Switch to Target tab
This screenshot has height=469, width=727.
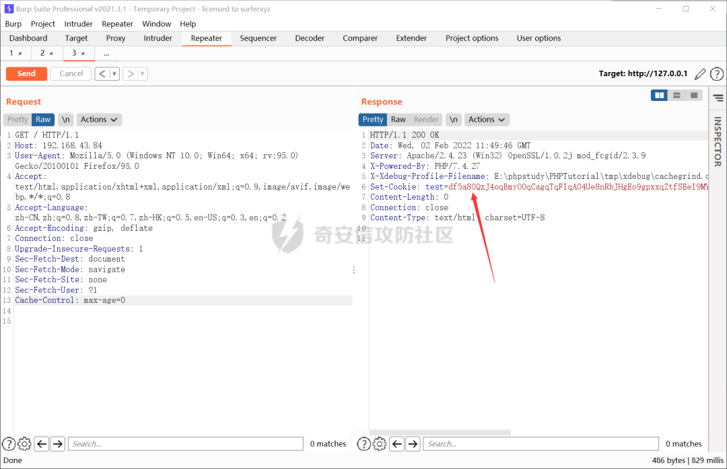[76, 38]
